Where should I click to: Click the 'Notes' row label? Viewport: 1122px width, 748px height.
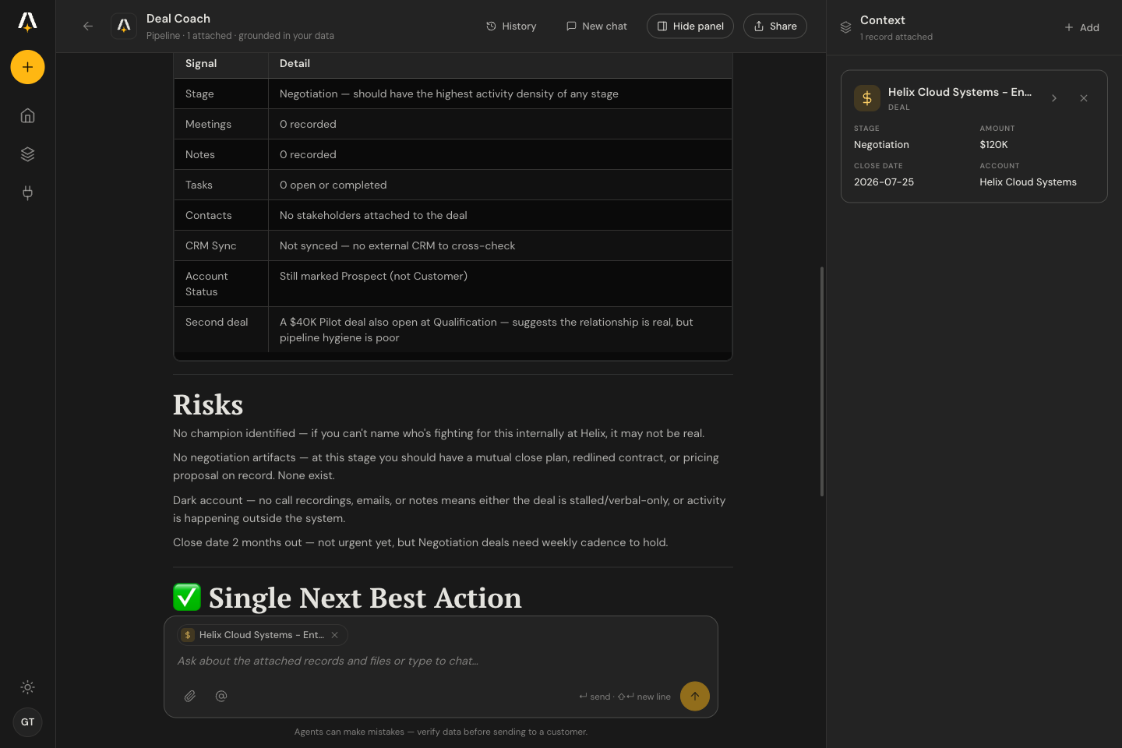200,155
